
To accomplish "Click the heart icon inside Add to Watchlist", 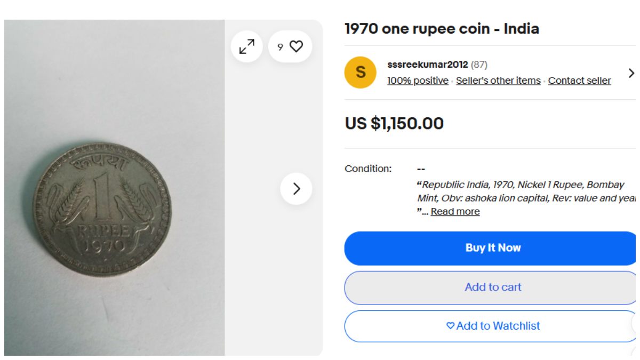I will pos(450,325).
